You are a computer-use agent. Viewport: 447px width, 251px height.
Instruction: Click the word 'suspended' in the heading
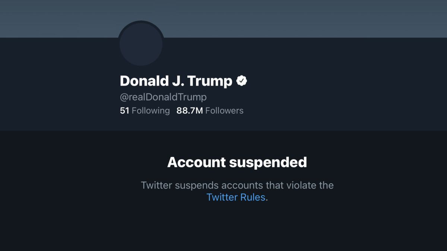268,162
